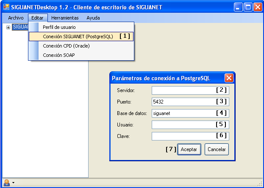Click the user icon in status bar

[x=7, y=183]
